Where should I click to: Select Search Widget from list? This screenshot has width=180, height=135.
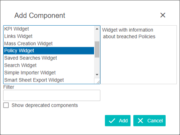pos(49,65)
